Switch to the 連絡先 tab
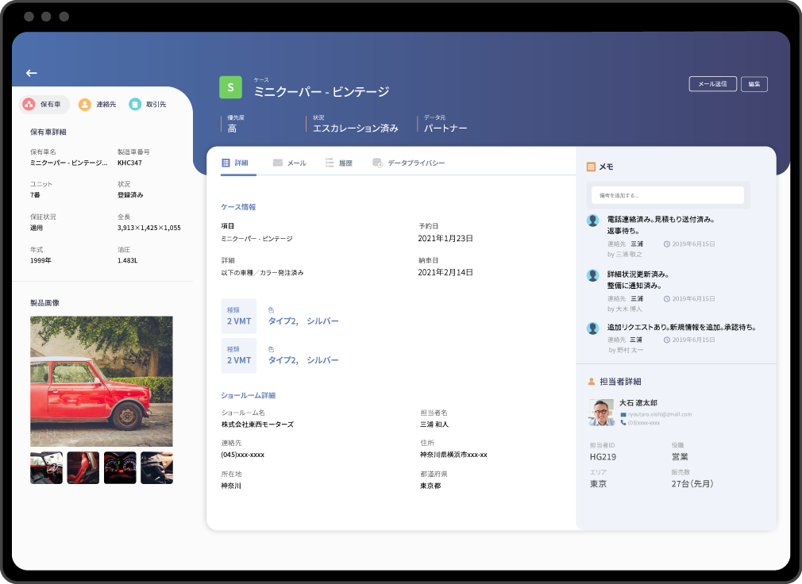Viewport: 802px width, 584px height. pyautogui.click(x=97, y=104)
